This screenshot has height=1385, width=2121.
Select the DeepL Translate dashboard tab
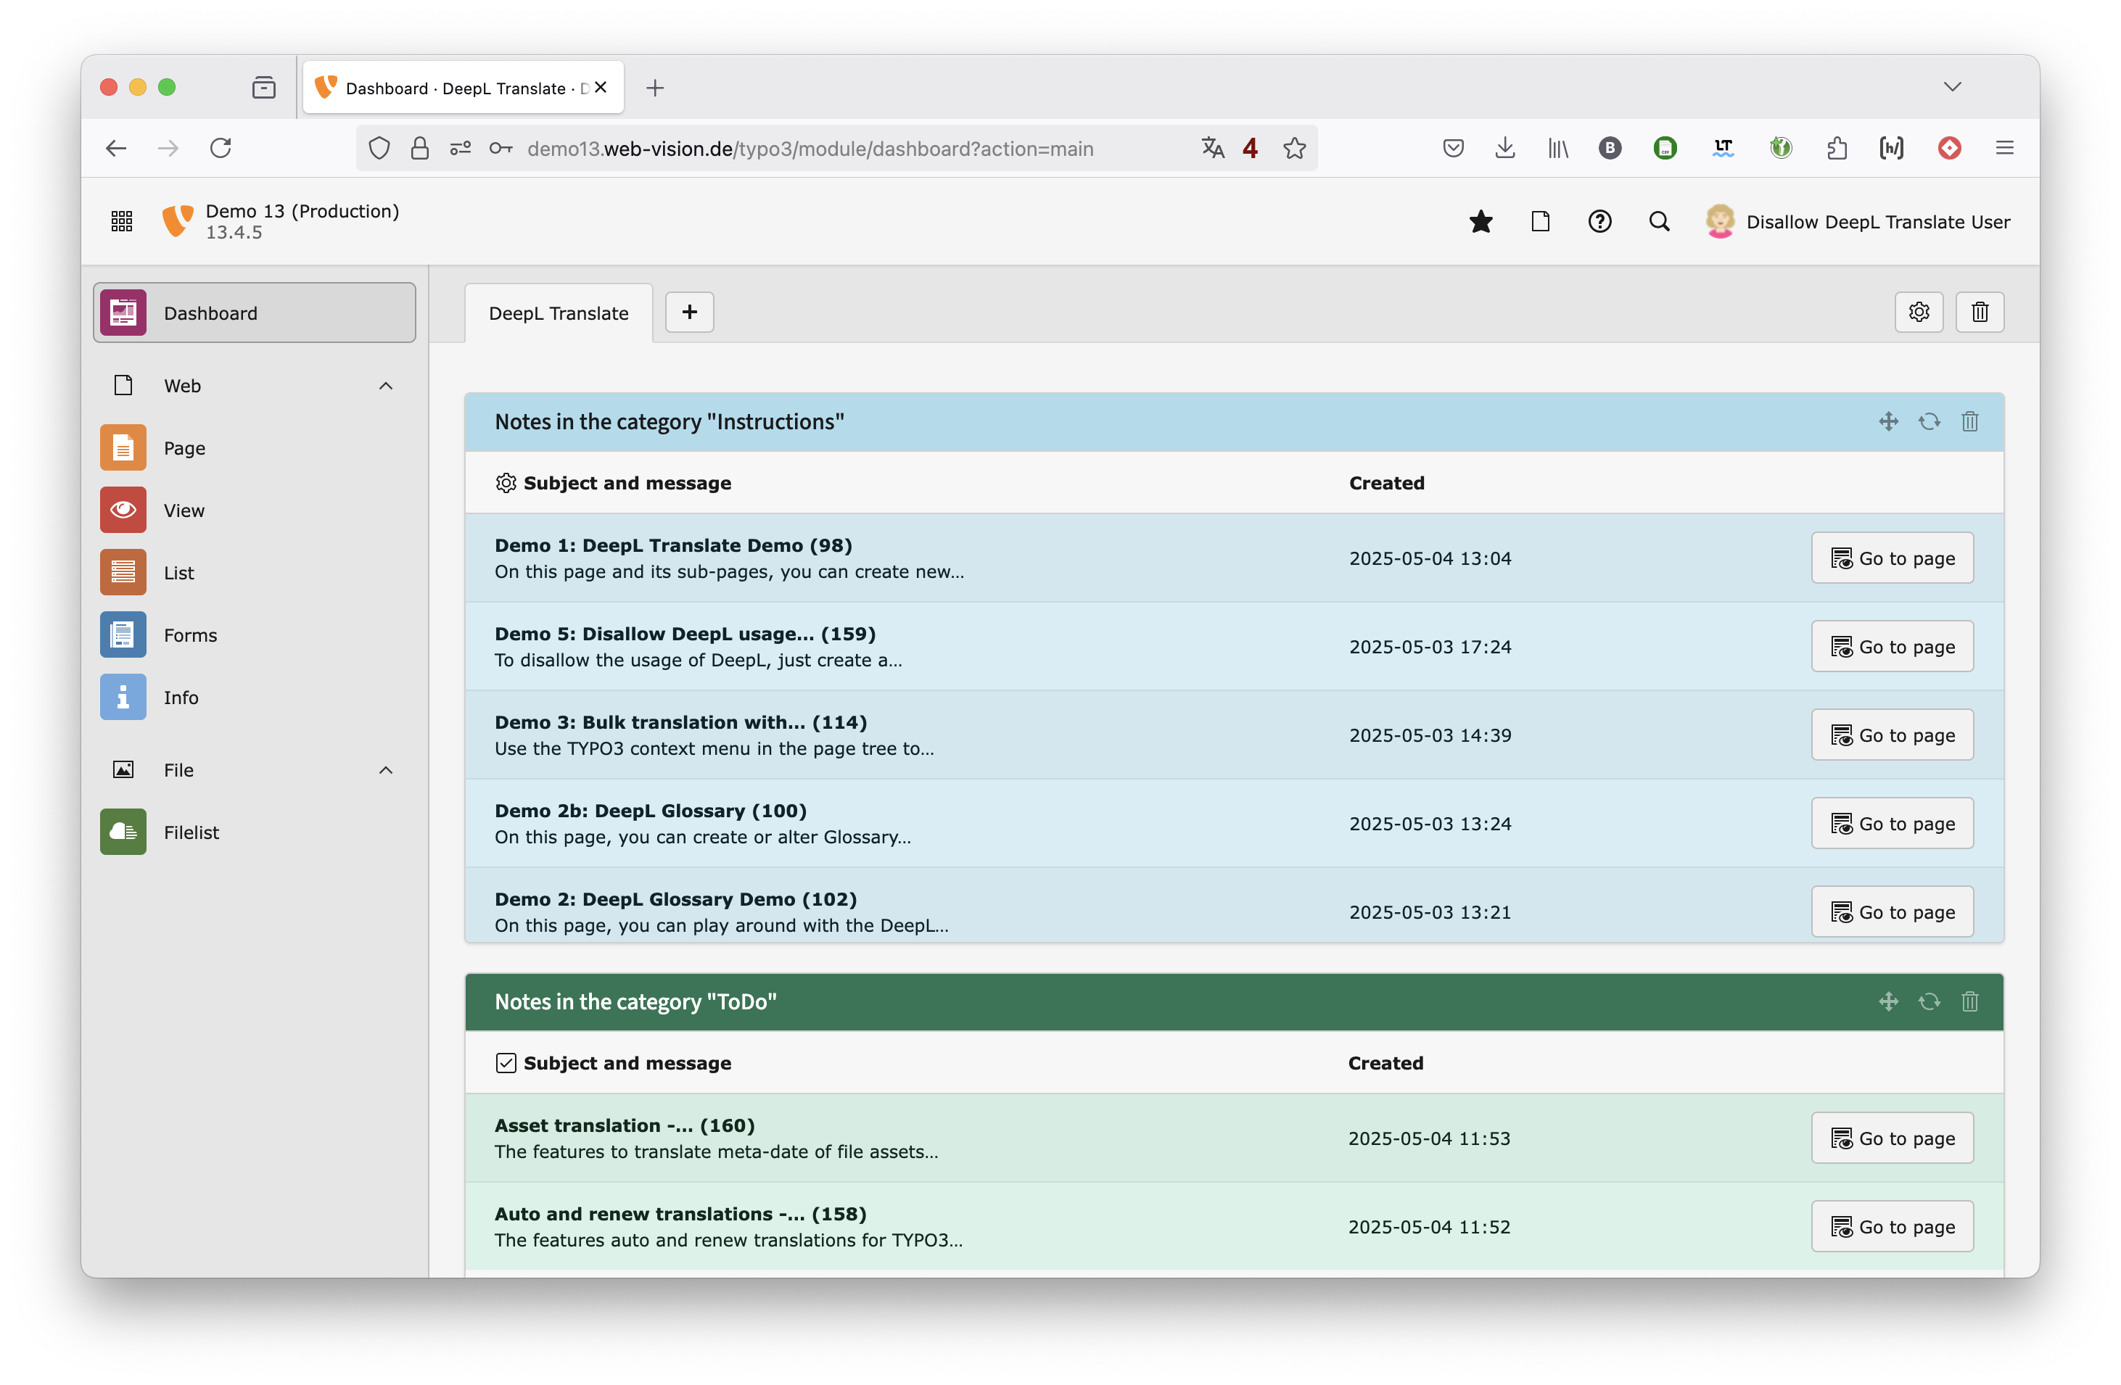(559, 313)
